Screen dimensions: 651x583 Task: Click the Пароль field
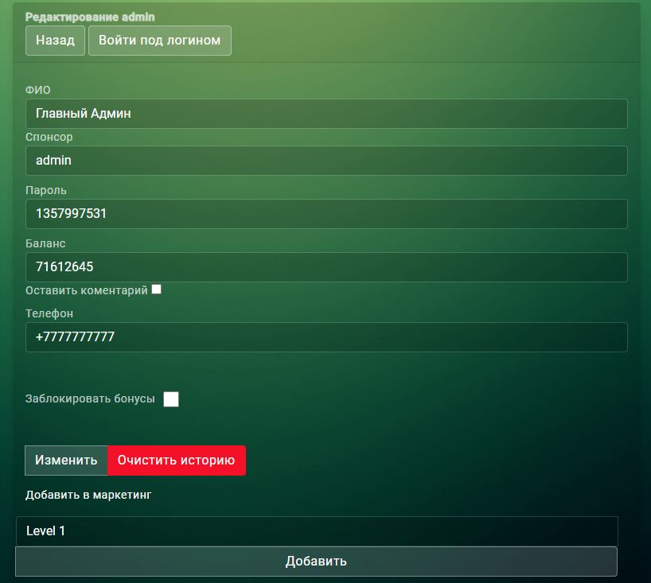[x=326, y=214]
